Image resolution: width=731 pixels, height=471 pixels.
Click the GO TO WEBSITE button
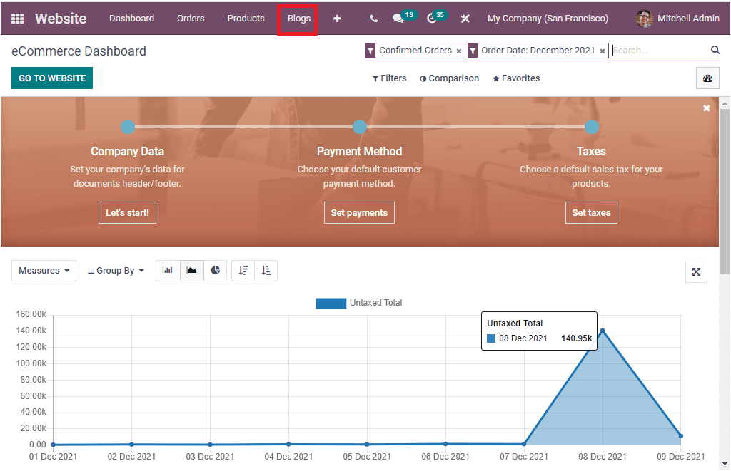51,78
